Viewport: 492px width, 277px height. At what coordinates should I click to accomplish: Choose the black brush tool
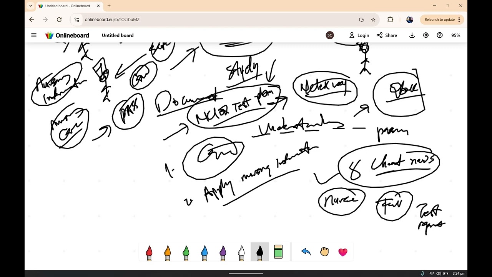(x=260, y=252)
